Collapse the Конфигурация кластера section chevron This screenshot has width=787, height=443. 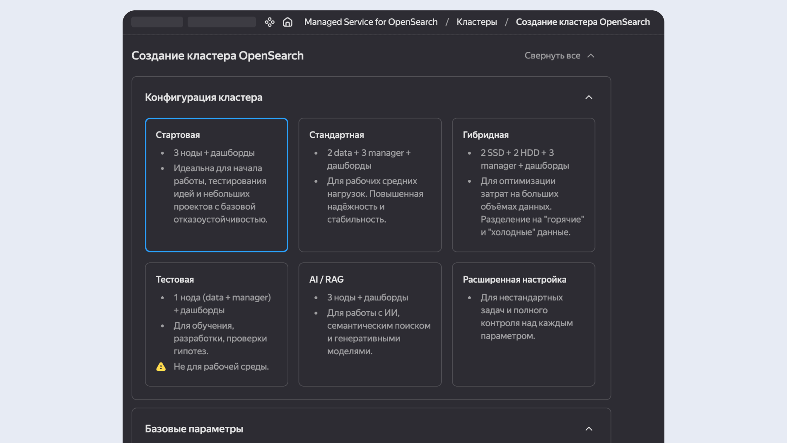(x=589, y=97)
